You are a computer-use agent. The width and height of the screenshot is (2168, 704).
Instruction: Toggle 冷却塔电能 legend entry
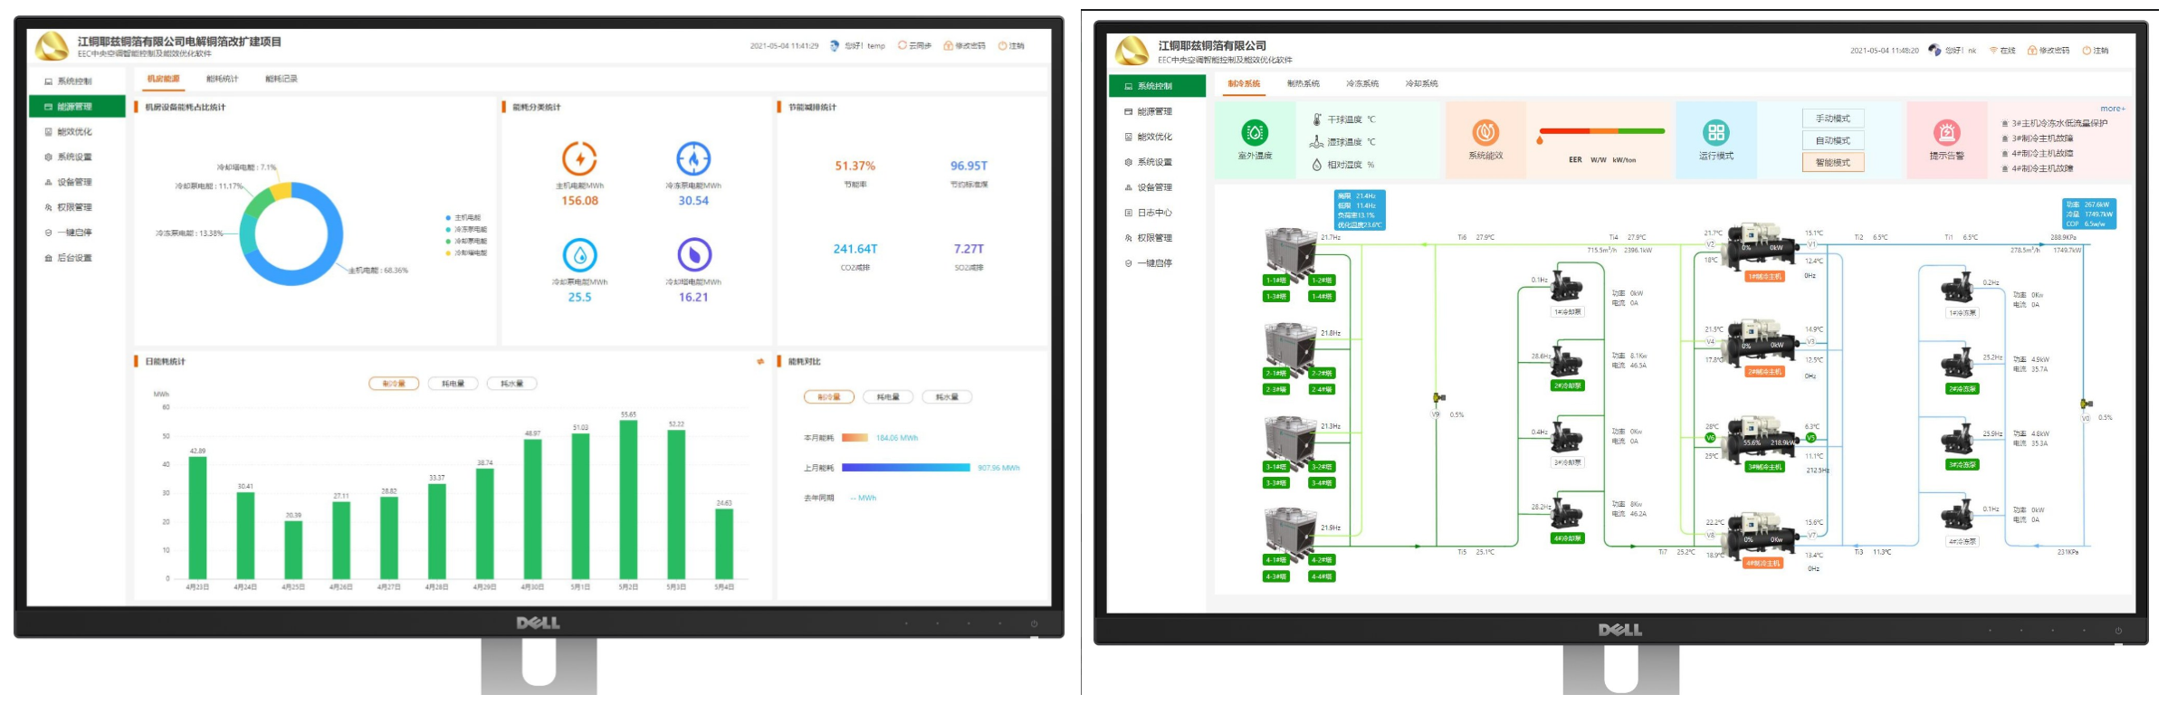coord(467,253)
